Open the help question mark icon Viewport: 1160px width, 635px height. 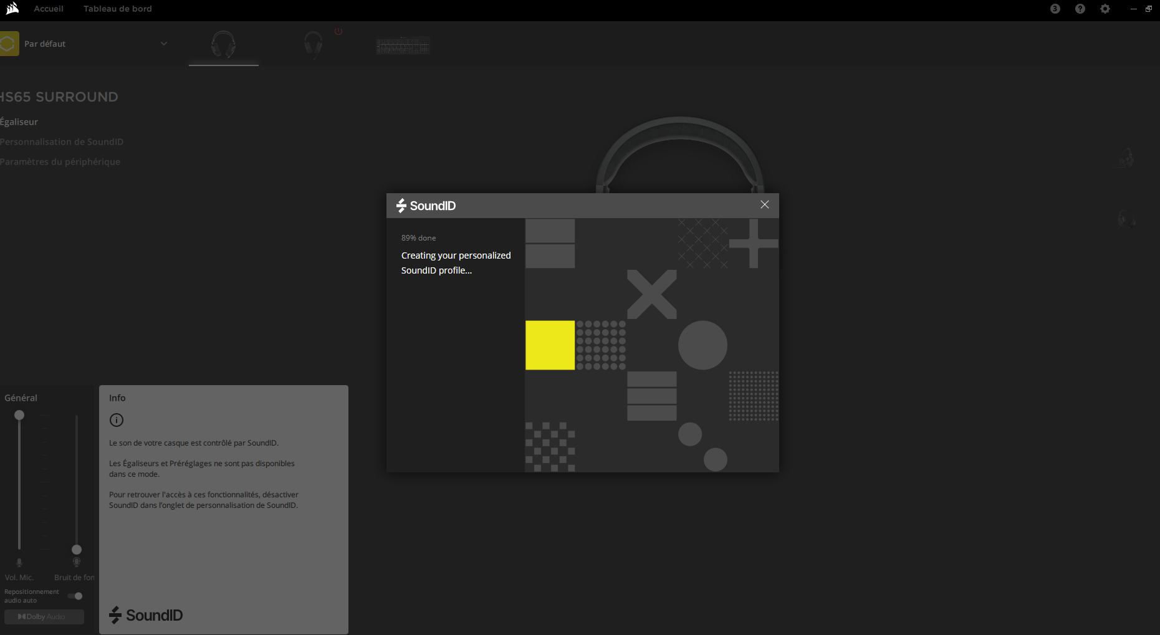click(1080, 9)
